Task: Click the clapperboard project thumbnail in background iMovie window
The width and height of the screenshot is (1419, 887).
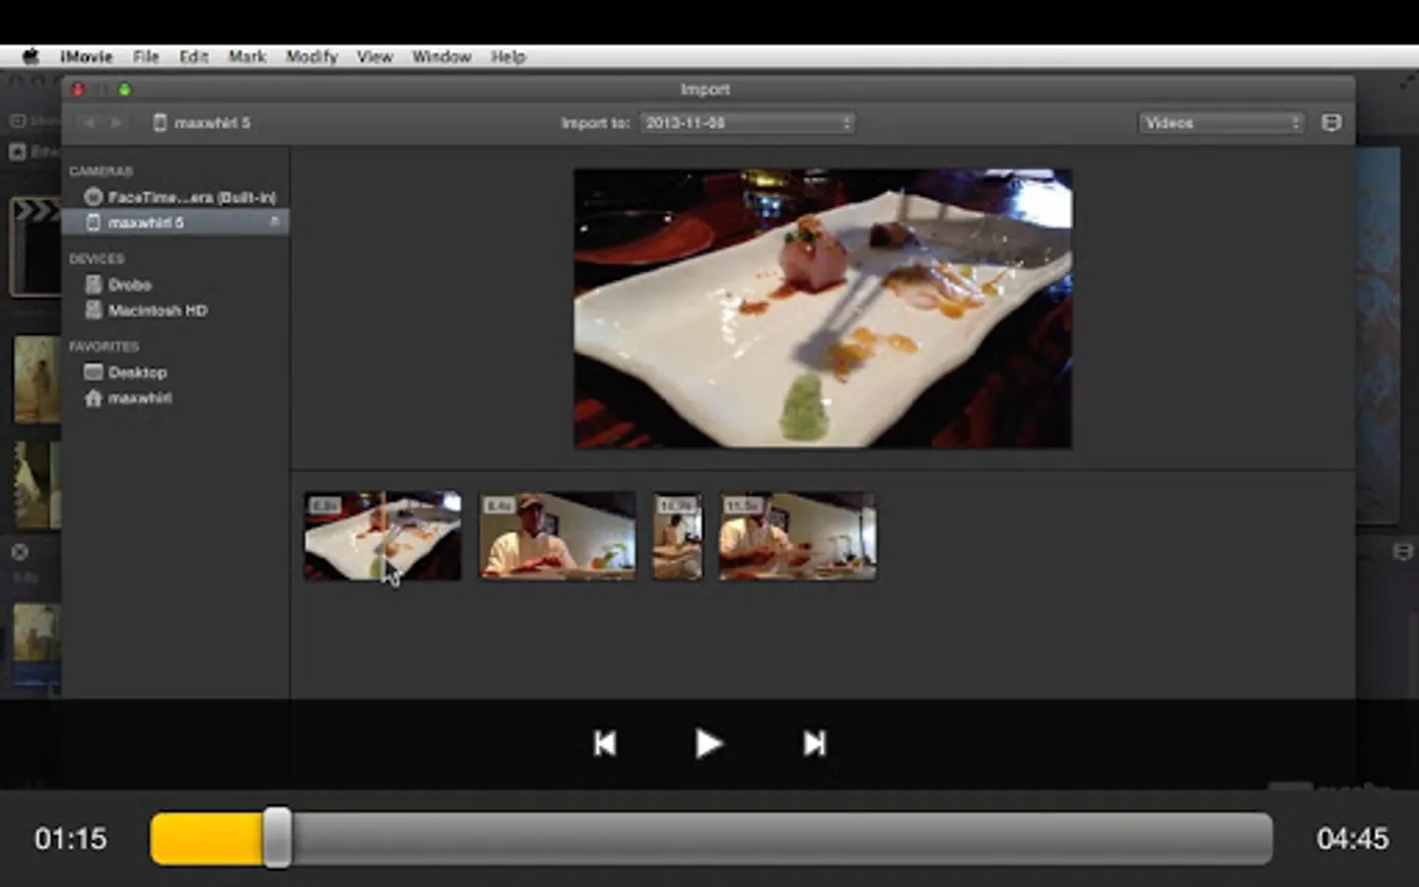Action: [x=35, y=246]
